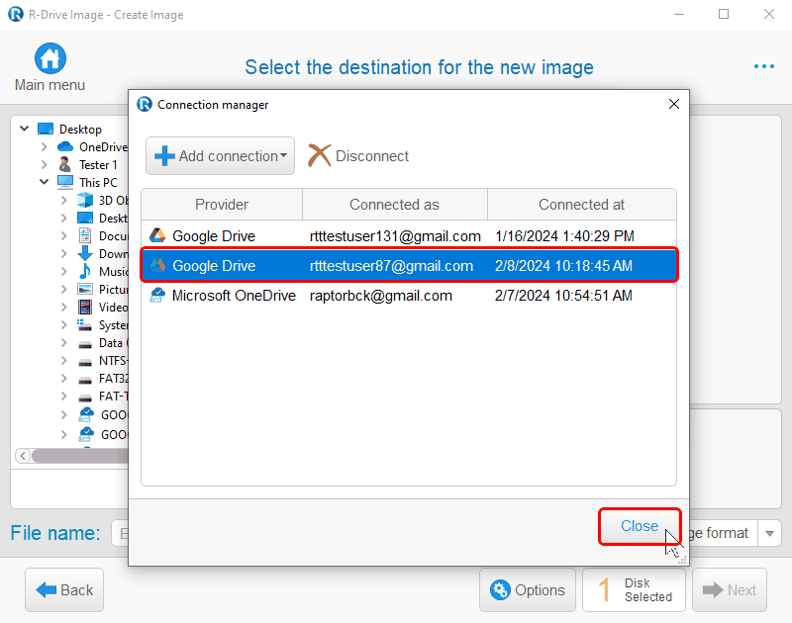Viewport: 792px width, 623px height.
Task: Expand the Tester 1 tree node
Action: 44,164
